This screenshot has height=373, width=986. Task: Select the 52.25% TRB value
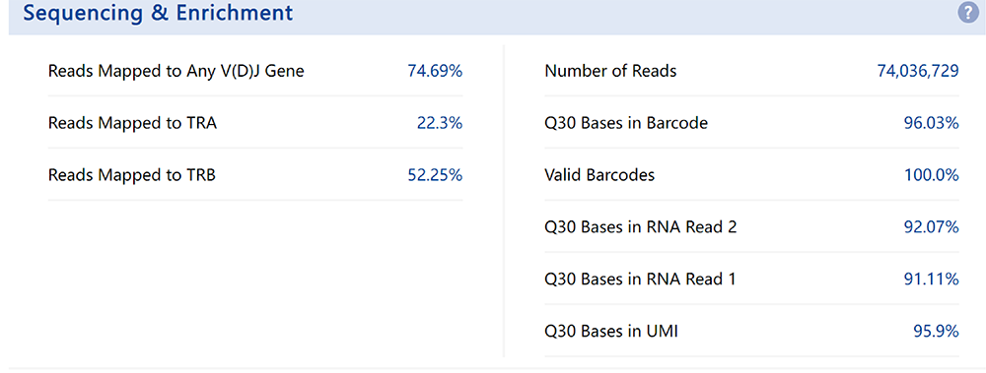coord(435,175)
